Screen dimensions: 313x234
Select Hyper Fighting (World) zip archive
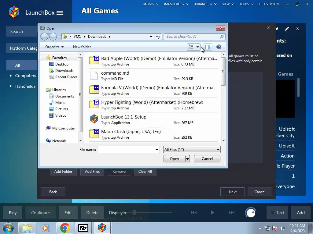[153, 105]
